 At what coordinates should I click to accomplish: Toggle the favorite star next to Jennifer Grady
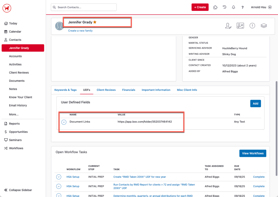95,22
